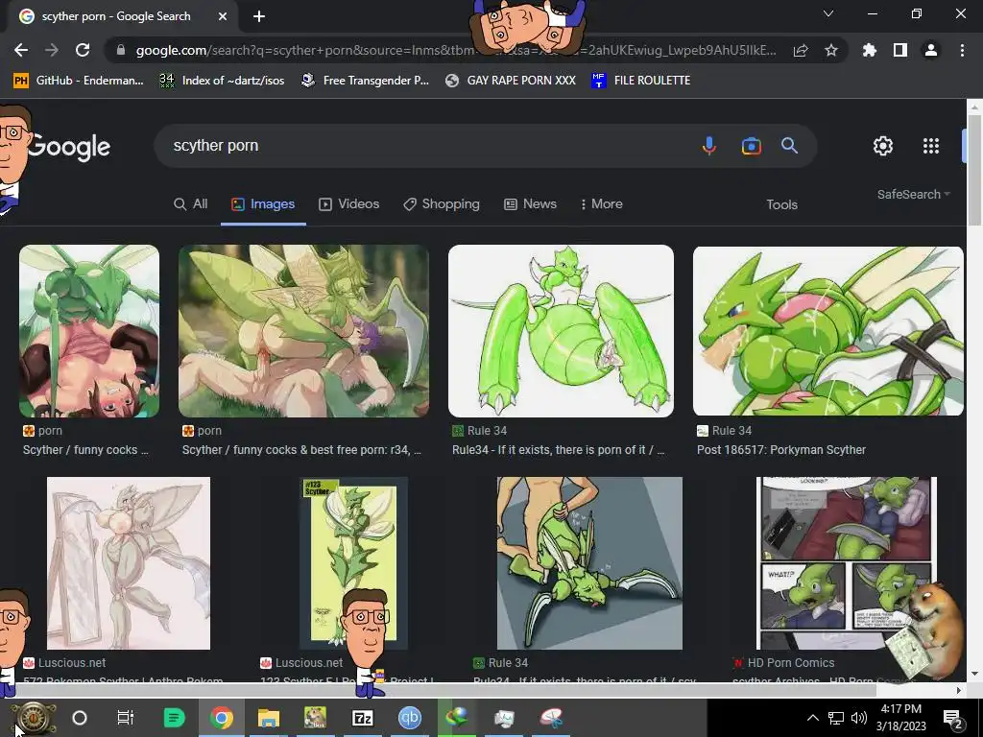The width and height of the screenshot is (983, 737).
Task: Open Cortana circle on the taskbar
Action: point(80,718)
